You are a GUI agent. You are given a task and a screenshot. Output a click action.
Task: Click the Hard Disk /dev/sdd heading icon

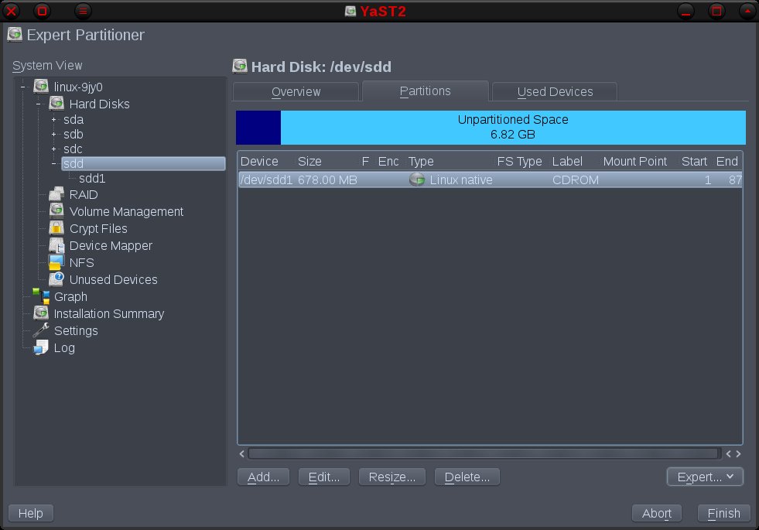click(240, 66)
